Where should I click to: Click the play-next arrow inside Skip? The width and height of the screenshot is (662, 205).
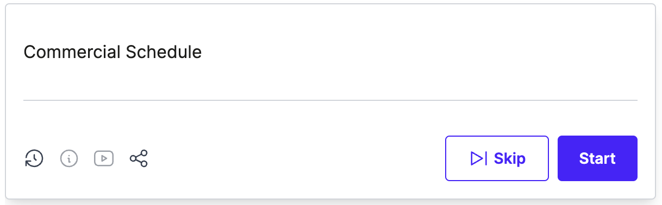point(478,158)
